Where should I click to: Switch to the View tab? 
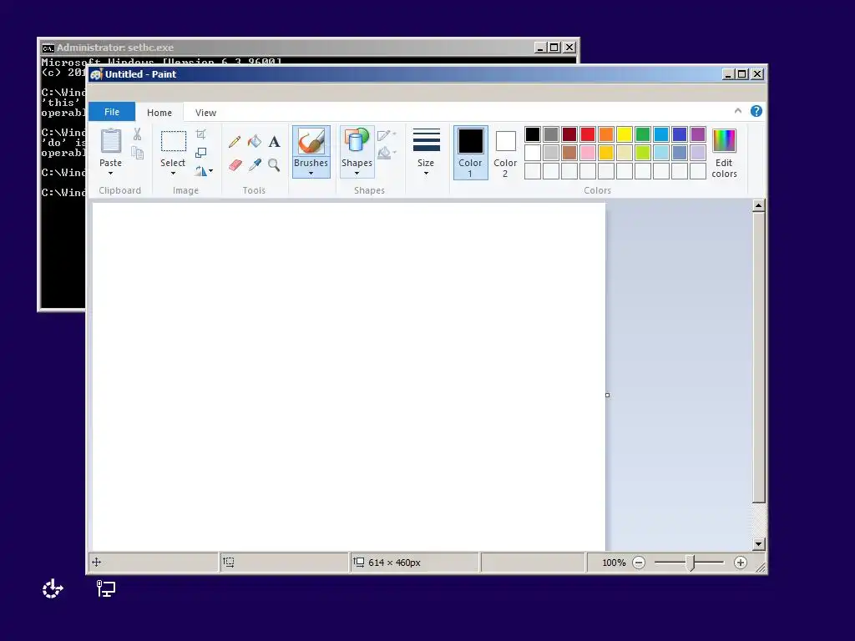205,113
